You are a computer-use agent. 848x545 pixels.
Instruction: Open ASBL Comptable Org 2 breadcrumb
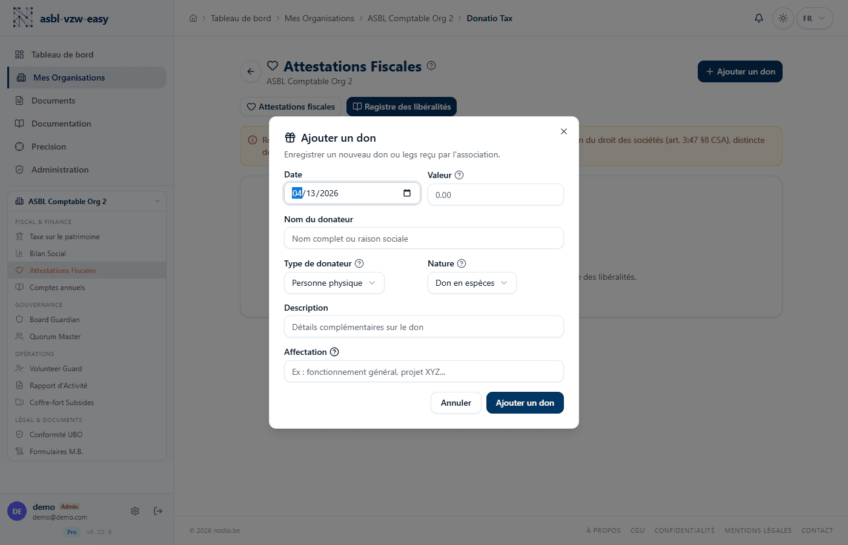[x=410, y=18]
